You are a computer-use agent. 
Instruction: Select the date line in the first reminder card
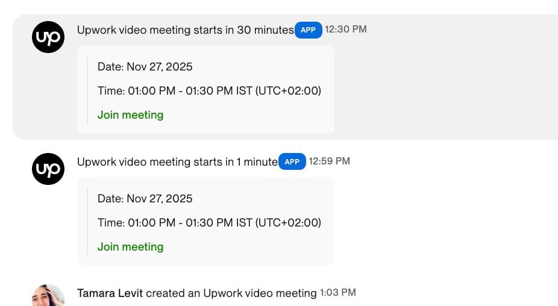[145, 66]
